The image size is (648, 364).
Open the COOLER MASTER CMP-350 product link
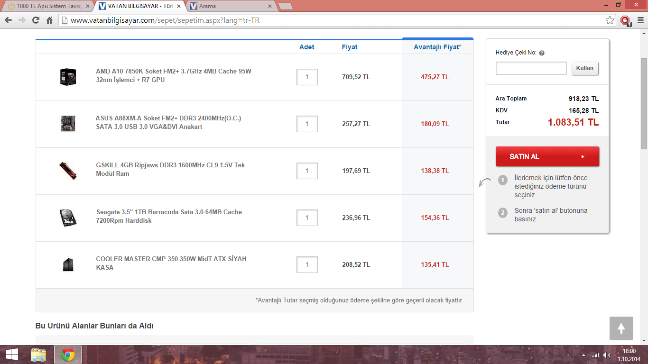click(x=171, y=264)
